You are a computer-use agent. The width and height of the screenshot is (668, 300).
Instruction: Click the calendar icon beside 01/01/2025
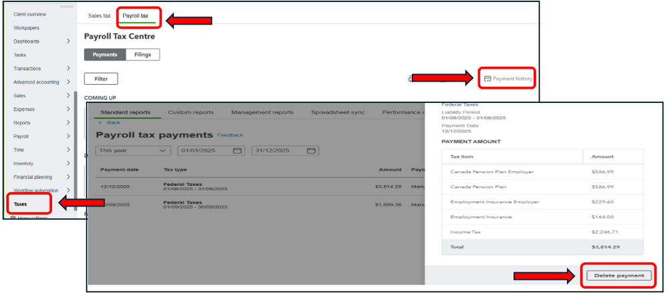(x=238, y=150)
